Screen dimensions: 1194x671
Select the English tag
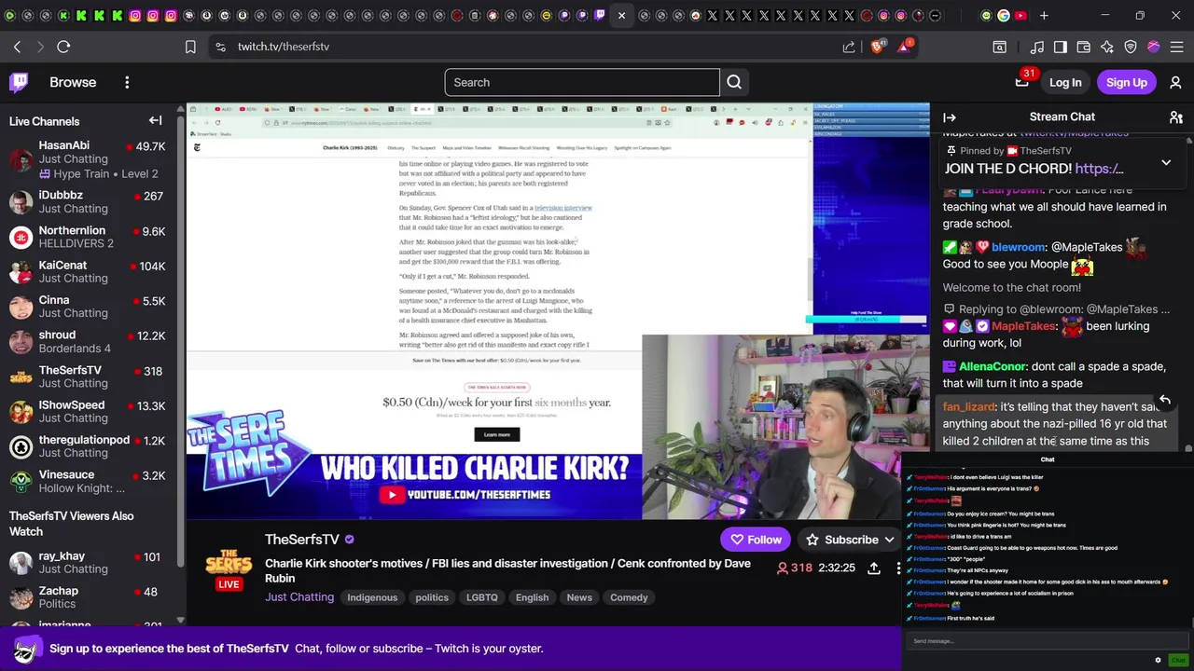pos(533,597)
